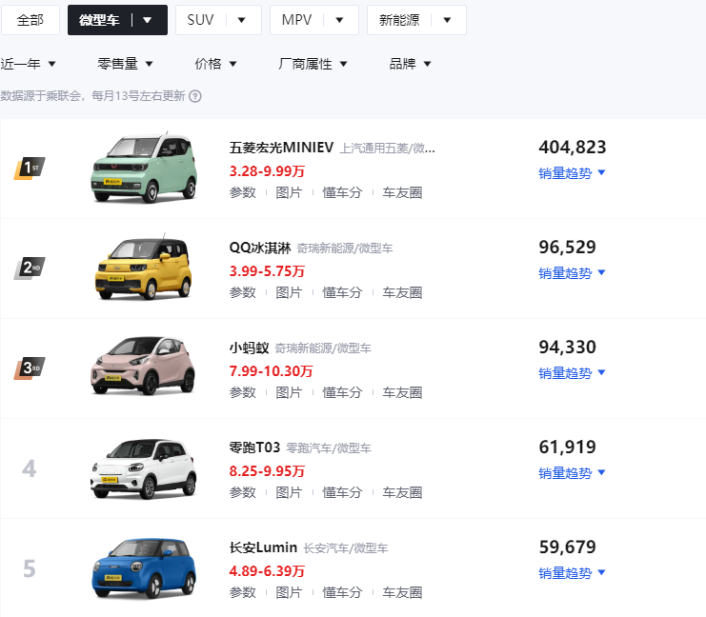Open the yellow QQ冰淇淋 car image
Image resolution: width=706 pixels, height=617 pixels.
coord(143,268)
